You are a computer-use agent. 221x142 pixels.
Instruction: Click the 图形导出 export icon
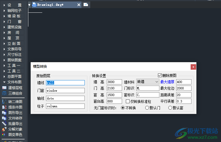pos(4,113)
